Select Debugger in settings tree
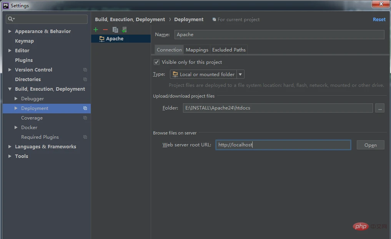 point(32,98)
